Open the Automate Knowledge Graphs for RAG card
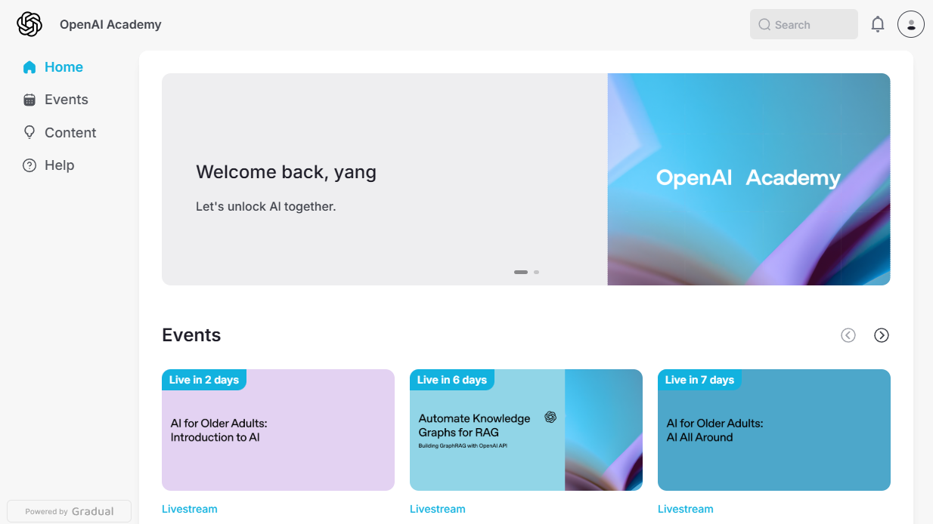933x524 pixels. [525, 429]
